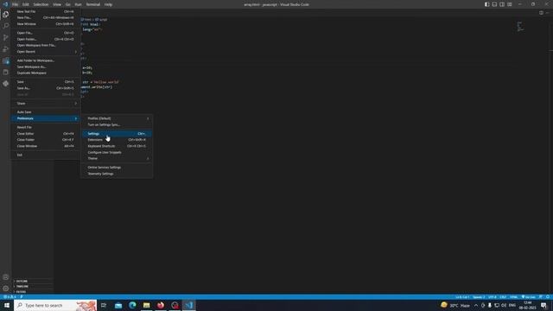Open Extensions from Preferences submenu
The height and width of the screenshot is (311, 553).
point(118,140)
